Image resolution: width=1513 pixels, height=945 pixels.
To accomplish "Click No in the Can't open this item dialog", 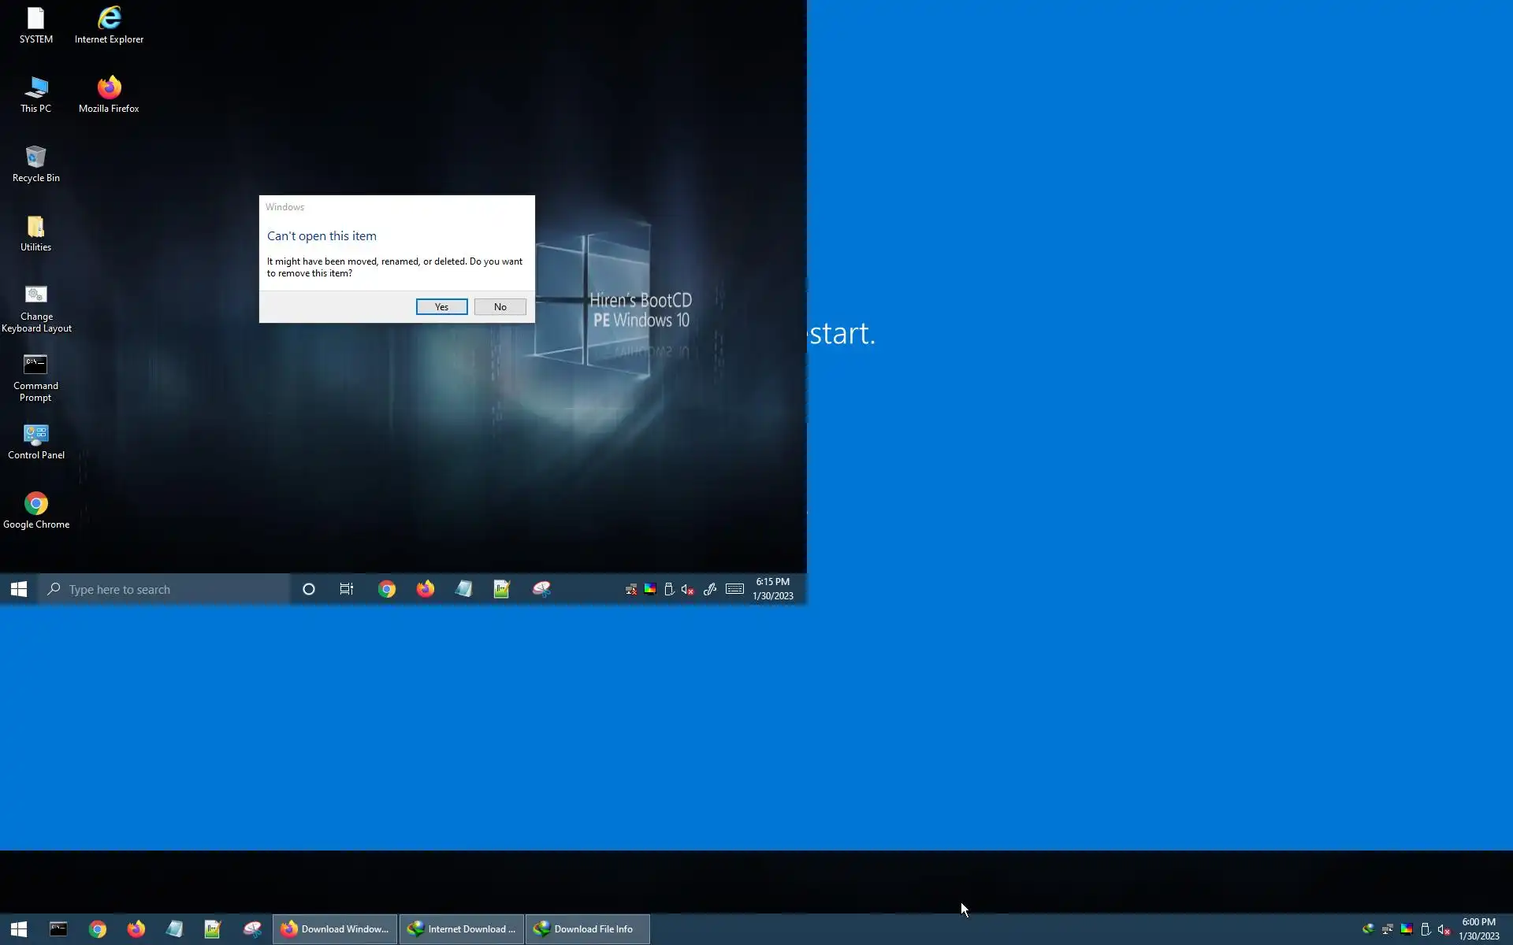I will pos(500,307).
